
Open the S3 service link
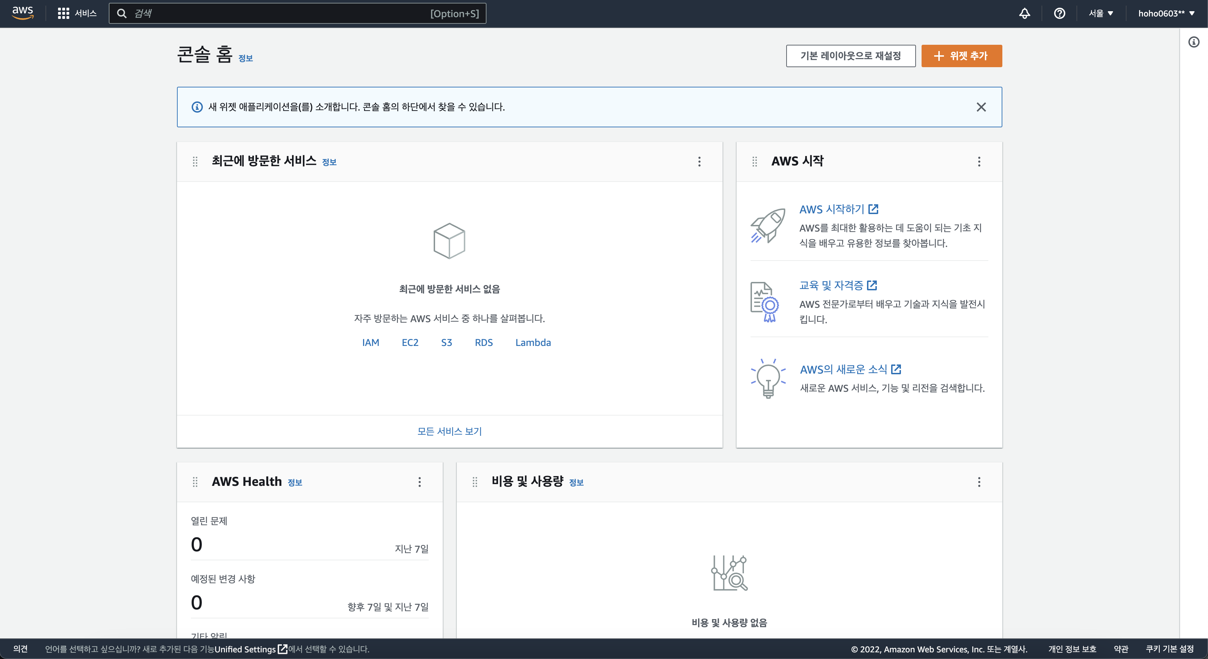(x=446, y=342)
